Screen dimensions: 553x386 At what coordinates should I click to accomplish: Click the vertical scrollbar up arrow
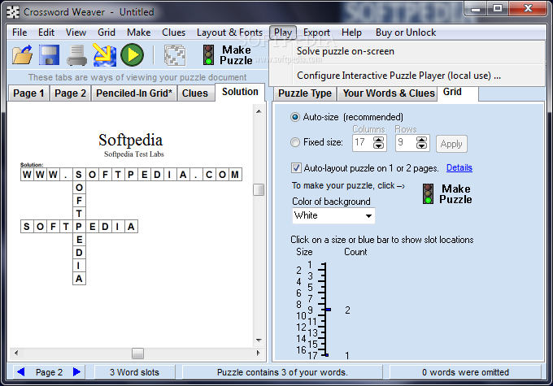pyautogui.click(x=259, y=111)
